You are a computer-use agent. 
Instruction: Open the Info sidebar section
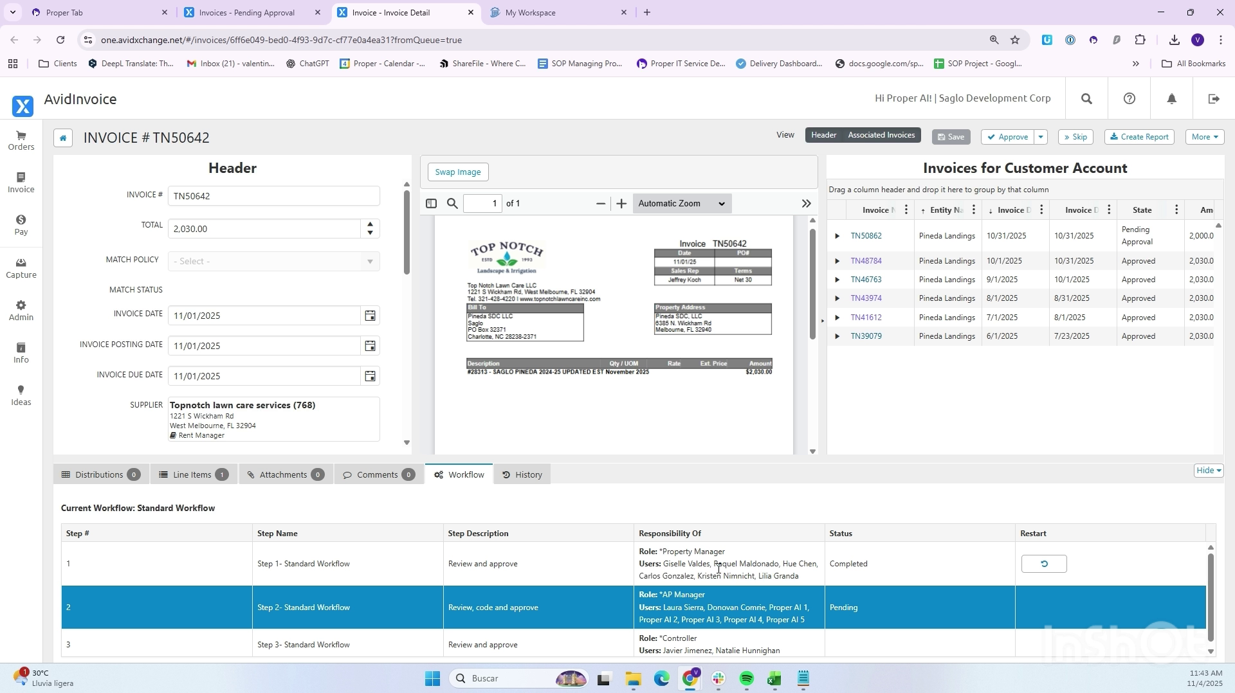(21, 353)
